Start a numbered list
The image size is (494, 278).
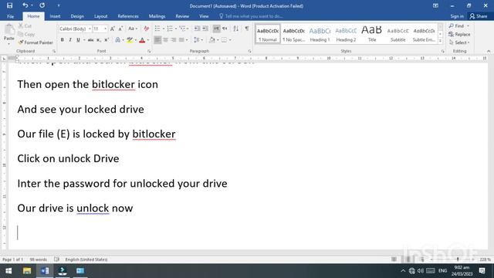pyautogui.click(x=170, y=29)
